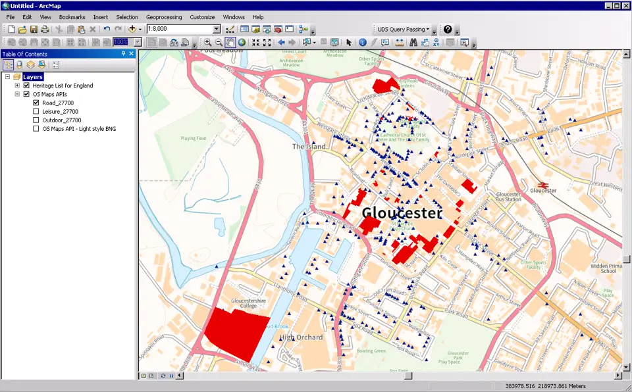Open the UDS Query Passing dropdown
The height and width of the screenshot is (392, 632).
tap(404, 30)
